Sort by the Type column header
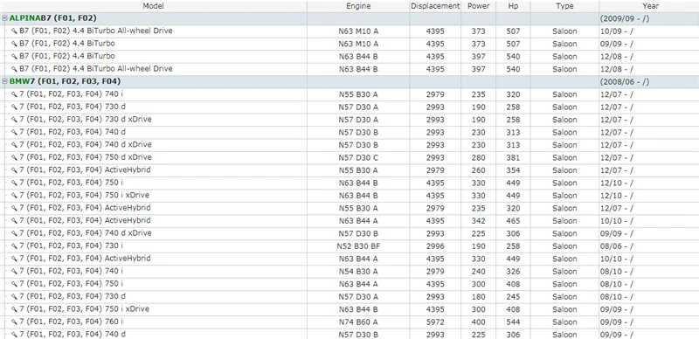This screenshot has width=699, height=339. (564, 6)
